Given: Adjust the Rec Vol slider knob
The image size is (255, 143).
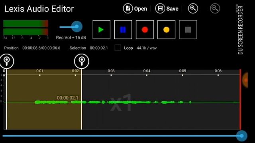Looking at the screenshot, I should 77,27.
